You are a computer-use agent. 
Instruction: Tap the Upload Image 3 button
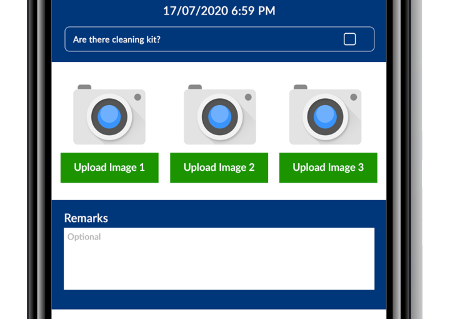click(328, 168)
